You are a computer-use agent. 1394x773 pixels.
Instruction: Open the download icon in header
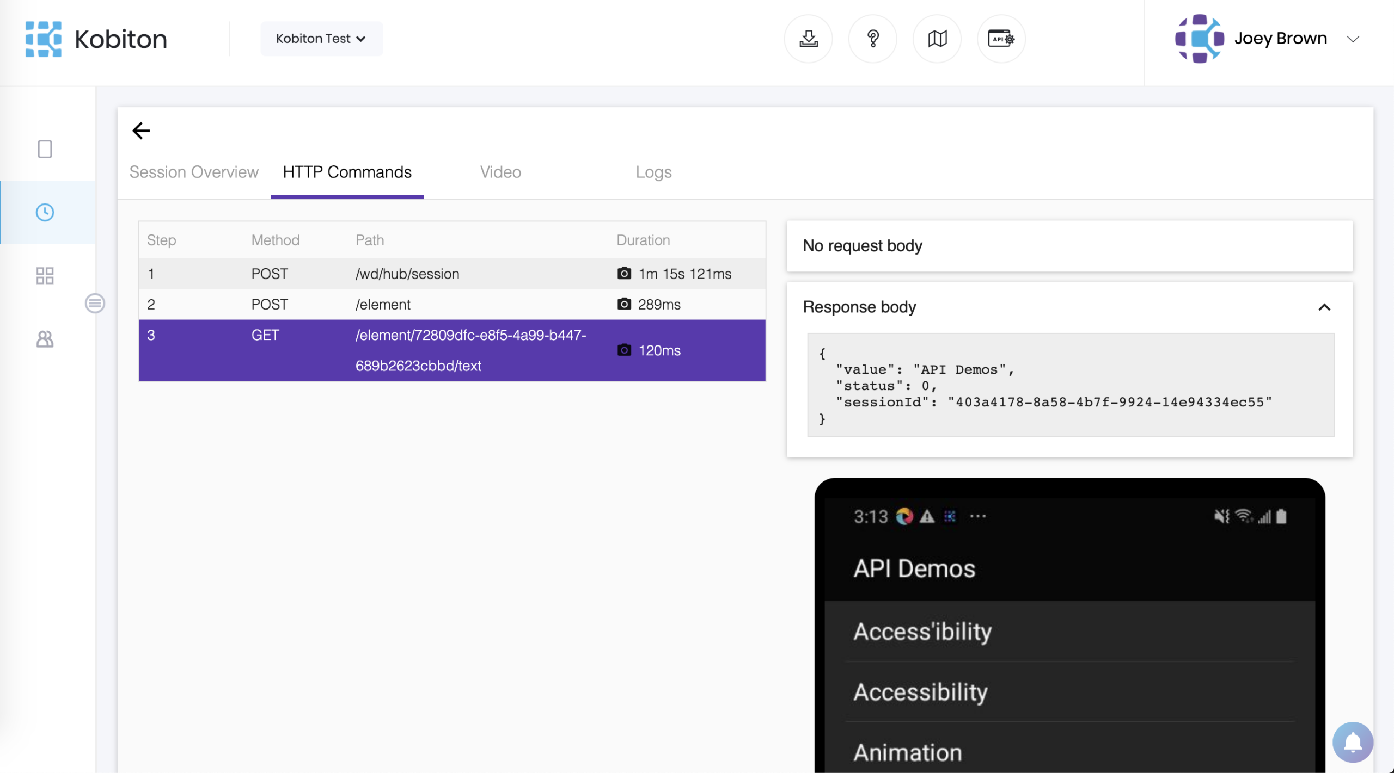(808, 39)
